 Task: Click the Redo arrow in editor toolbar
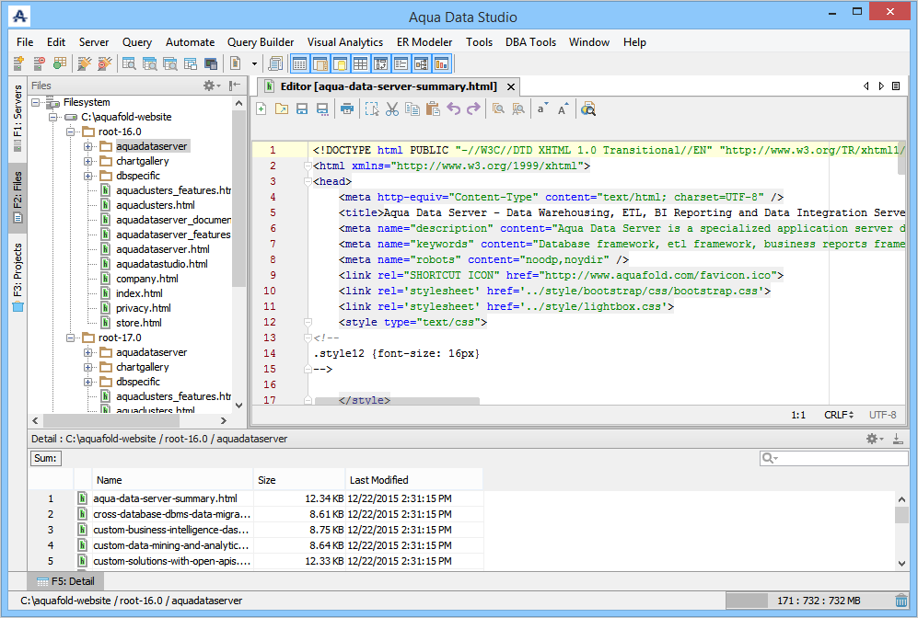[473, 109]
